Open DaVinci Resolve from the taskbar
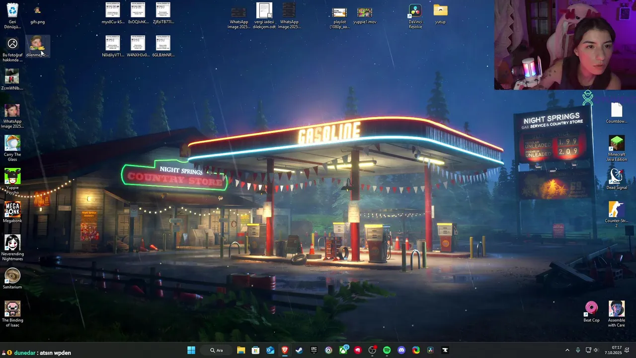The width and height of the screenshot is (636, 358). point(431,350)
